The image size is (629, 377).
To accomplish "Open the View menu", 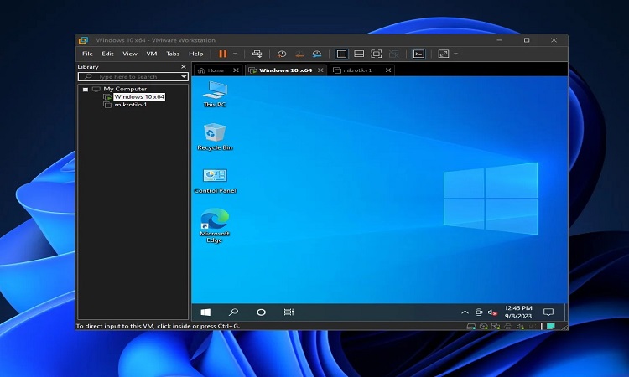I will point(130,54).
